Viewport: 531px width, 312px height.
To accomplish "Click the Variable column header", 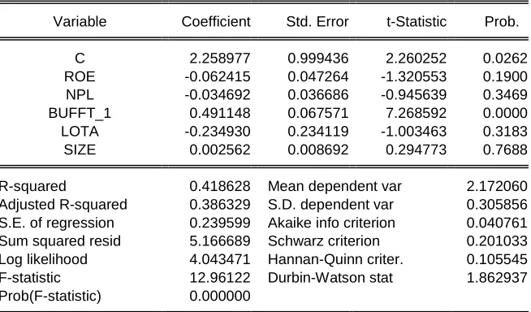I will tap(80, 22).
